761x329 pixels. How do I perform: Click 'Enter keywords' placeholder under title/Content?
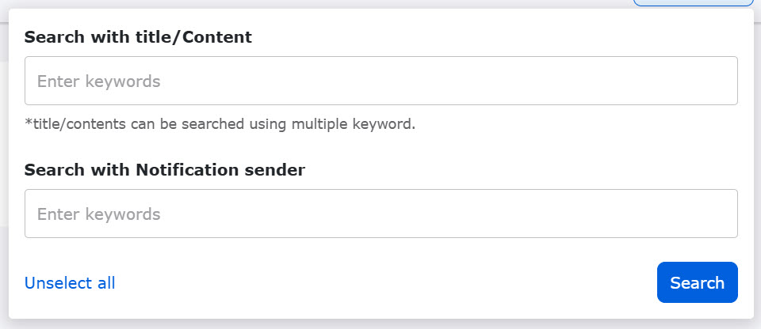[99, 81]
